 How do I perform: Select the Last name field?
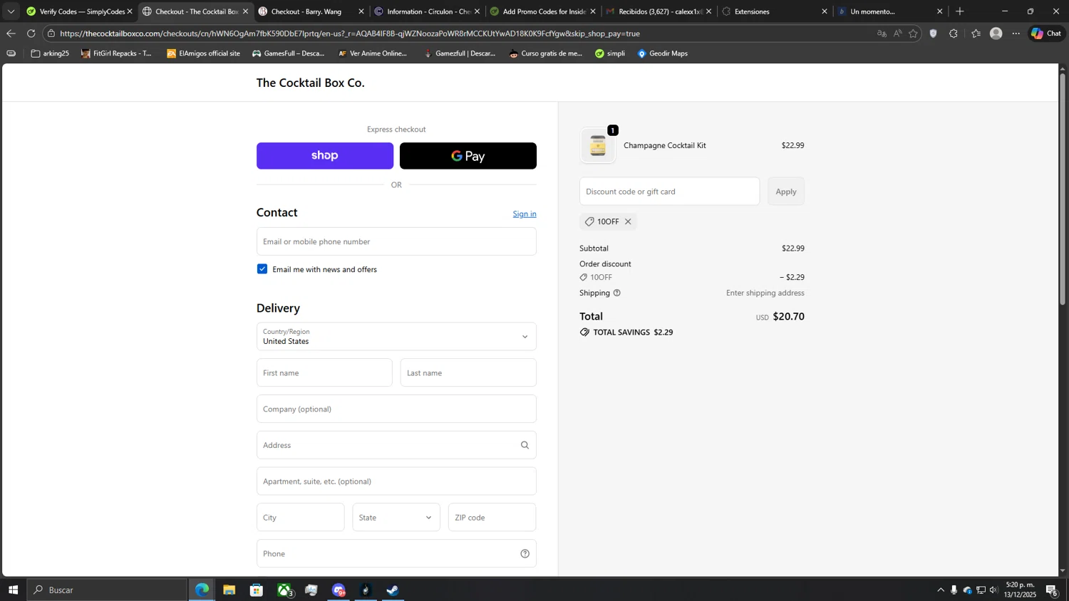(468, 372)
